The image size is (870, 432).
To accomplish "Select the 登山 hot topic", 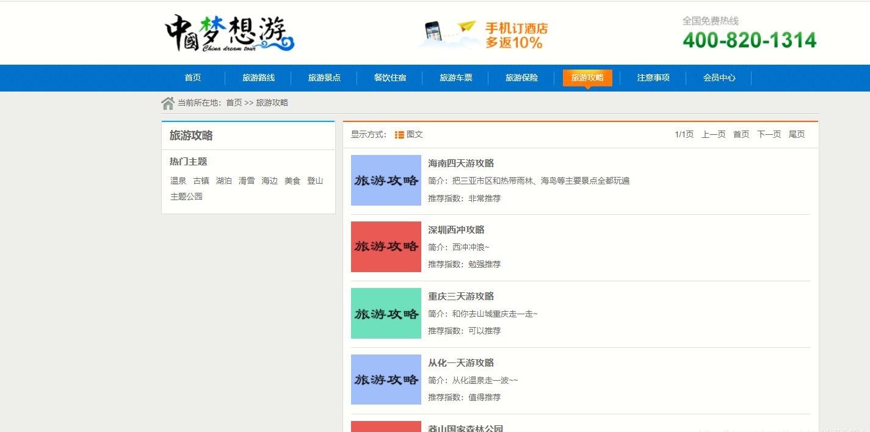I will coord(315,181).
